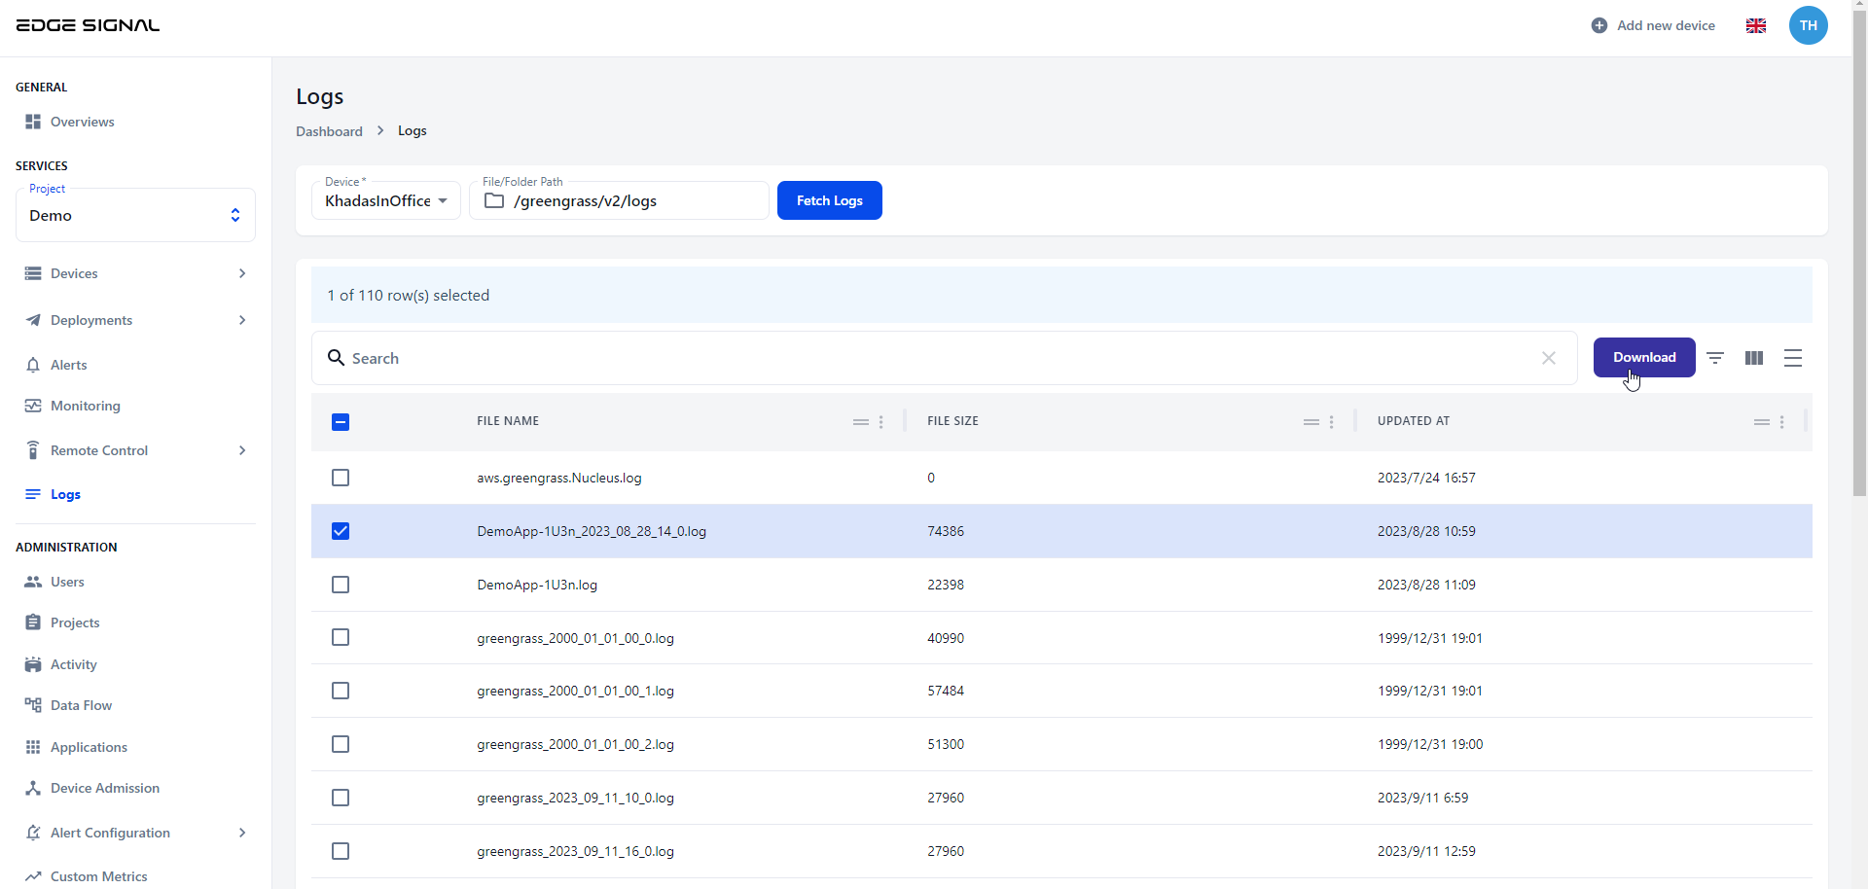1868x889 pixels.
Task: Click the row density toggle icon
Action: click(1793, 358)
